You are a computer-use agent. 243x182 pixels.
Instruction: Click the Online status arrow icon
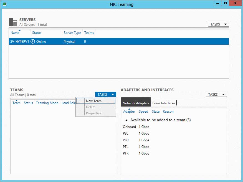pos(33,42)
